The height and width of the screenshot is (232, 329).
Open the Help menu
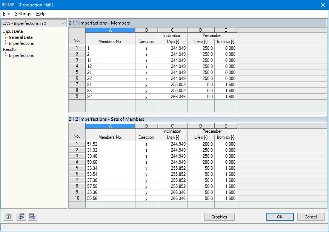(x=41, y=14)
